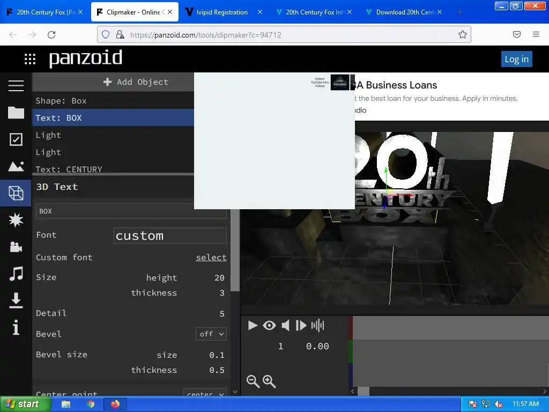Click the Log in button
549x412 pixels.
click(516, 59)
